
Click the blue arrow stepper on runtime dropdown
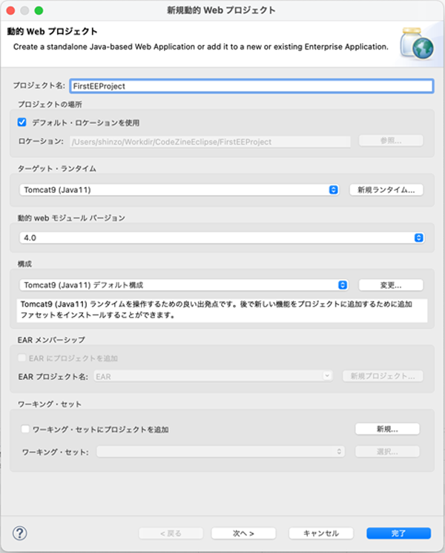click(x=333, y=190)
